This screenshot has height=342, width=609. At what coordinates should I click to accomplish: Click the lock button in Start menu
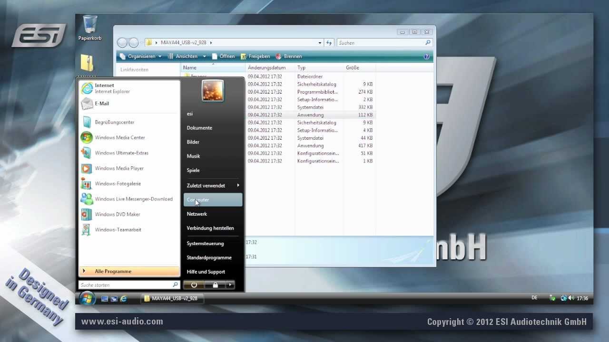click(x=215, y=285)
